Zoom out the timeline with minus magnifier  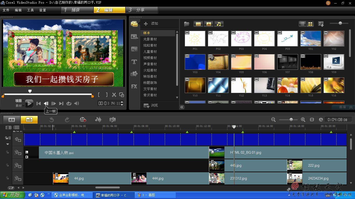click(x=273, y=119)
